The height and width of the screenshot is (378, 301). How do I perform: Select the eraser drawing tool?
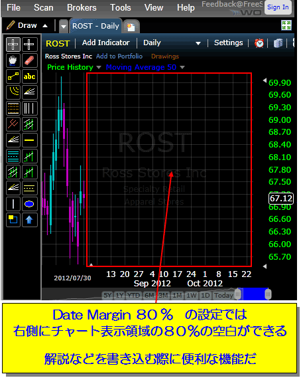[x=30, y=60]
